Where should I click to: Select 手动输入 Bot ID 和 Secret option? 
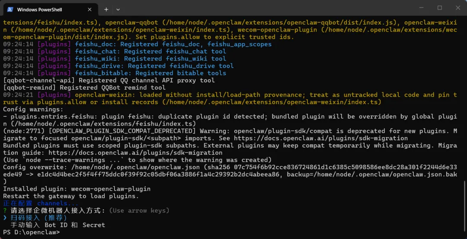[x=58, y=225]
